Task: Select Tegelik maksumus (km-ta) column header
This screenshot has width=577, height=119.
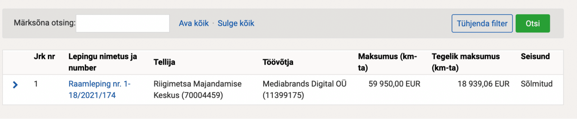Action: coord(466,62)
